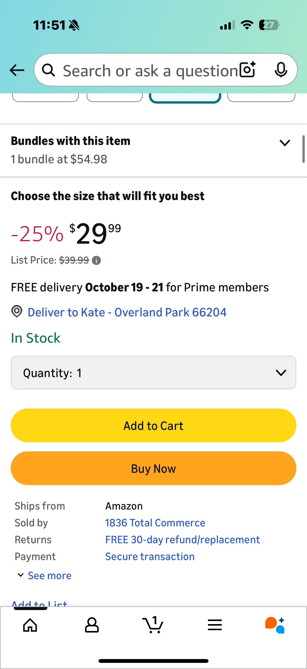
Task: Tap the microphone voice search icon
Action: click(x=281, y=70)
